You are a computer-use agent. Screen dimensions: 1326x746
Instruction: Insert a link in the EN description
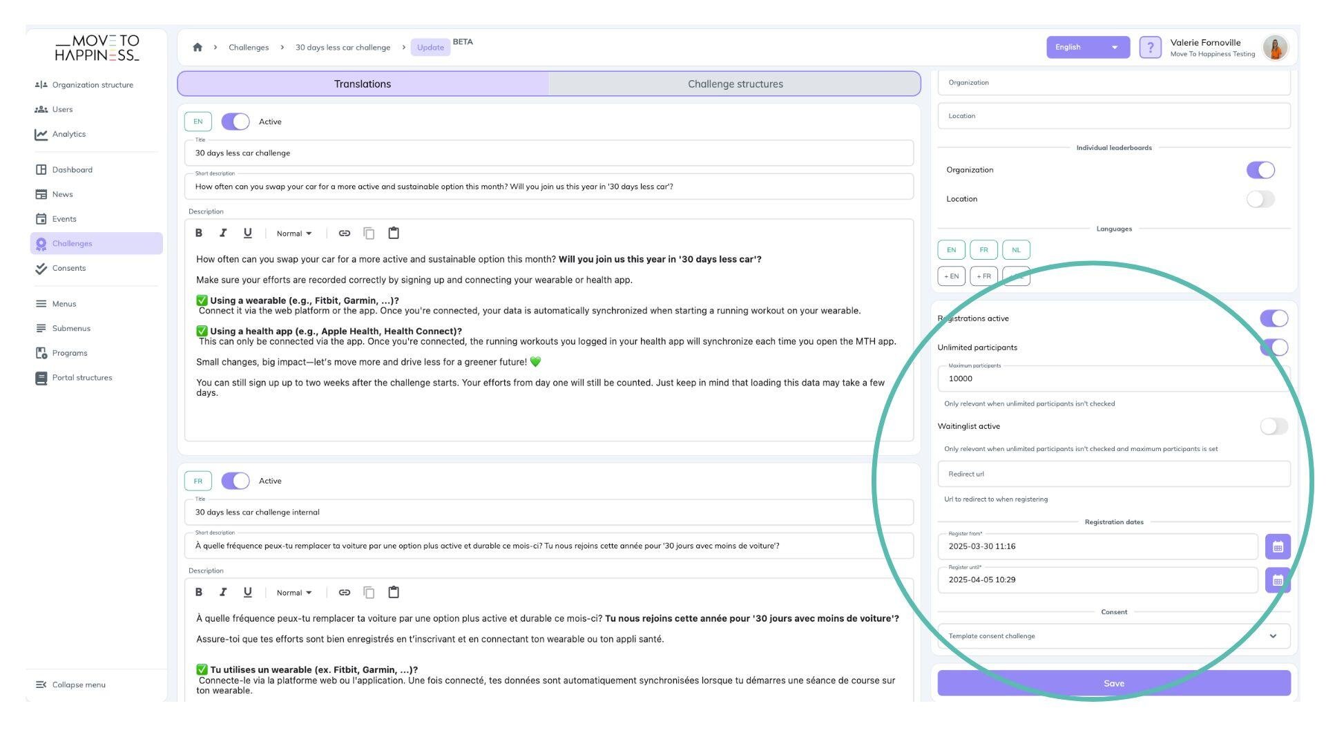tap(344, 233)
